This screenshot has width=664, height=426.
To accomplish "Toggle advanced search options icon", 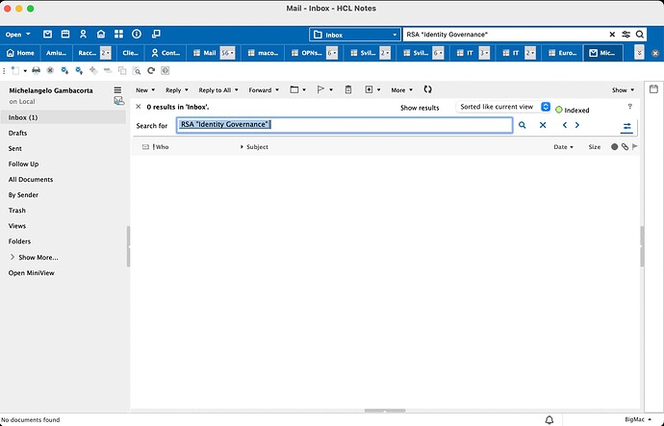I will tap(627, 126).
